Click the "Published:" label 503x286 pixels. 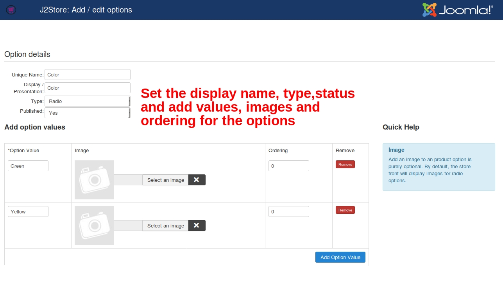pos(32,111)
